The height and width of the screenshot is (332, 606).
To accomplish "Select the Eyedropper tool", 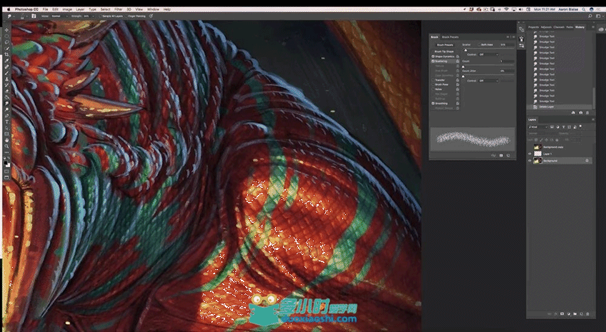I will coord(6,61).
